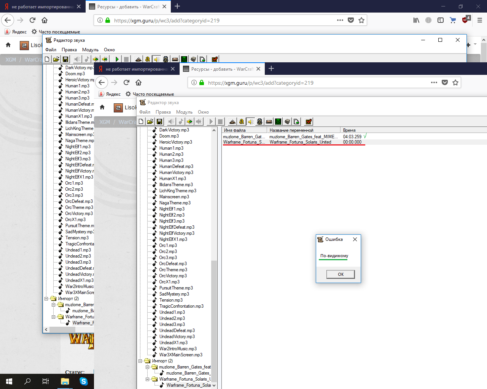Open new tab in outer Firefox window
The width and height of the screenshot is (487, 389).
pos(177,6)
